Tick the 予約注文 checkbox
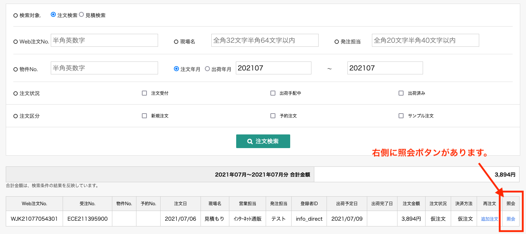 (273, 116)
